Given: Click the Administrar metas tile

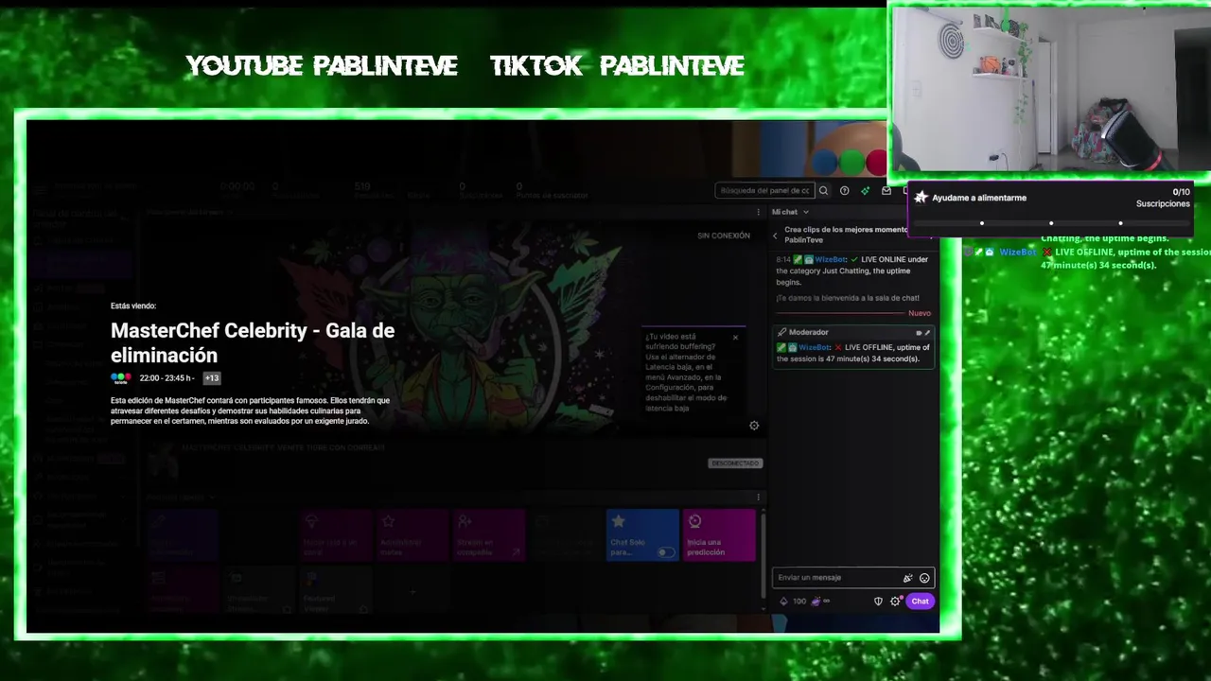Looking at the screenshot, I should tap(412, 535).
